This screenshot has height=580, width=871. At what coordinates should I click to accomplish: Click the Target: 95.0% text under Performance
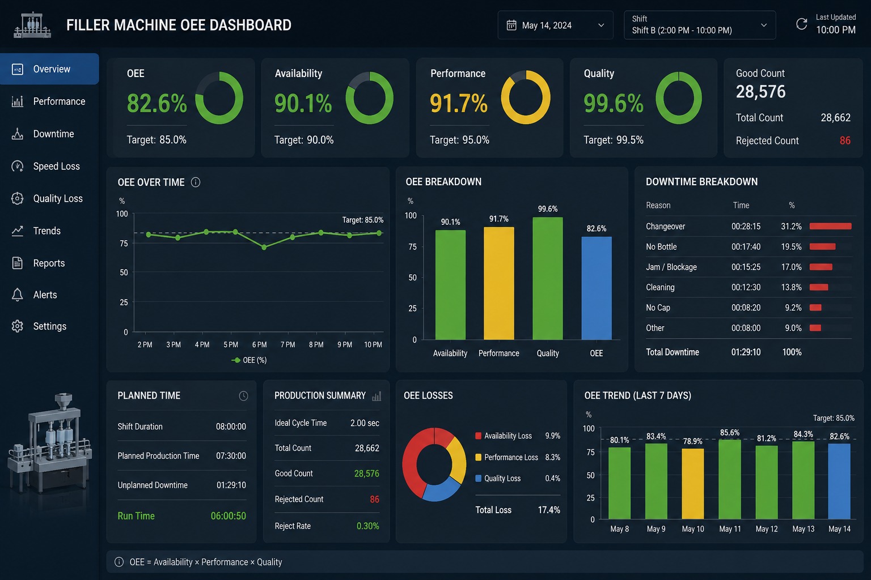[459, 140]
